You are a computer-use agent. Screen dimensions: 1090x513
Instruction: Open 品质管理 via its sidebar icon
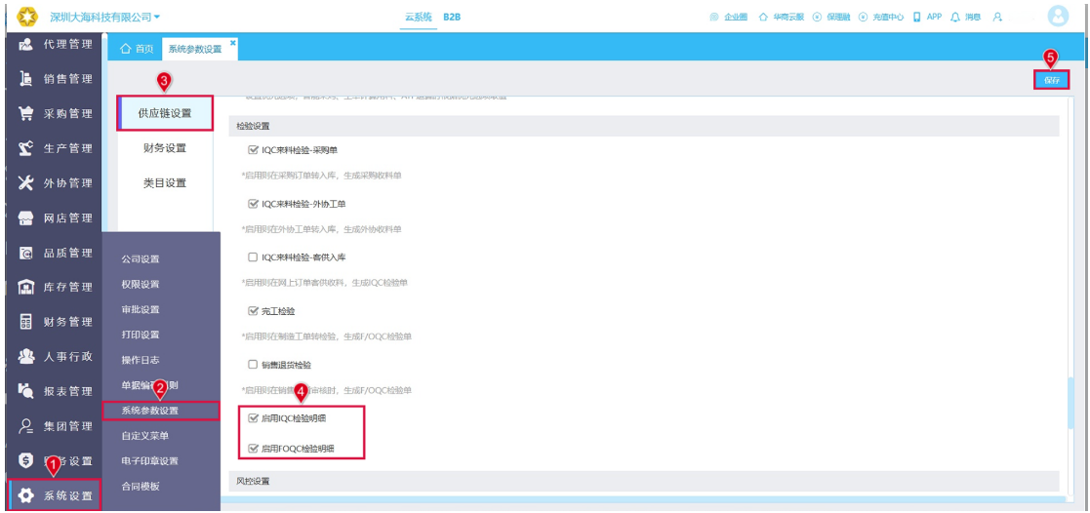tap(25, 253)
